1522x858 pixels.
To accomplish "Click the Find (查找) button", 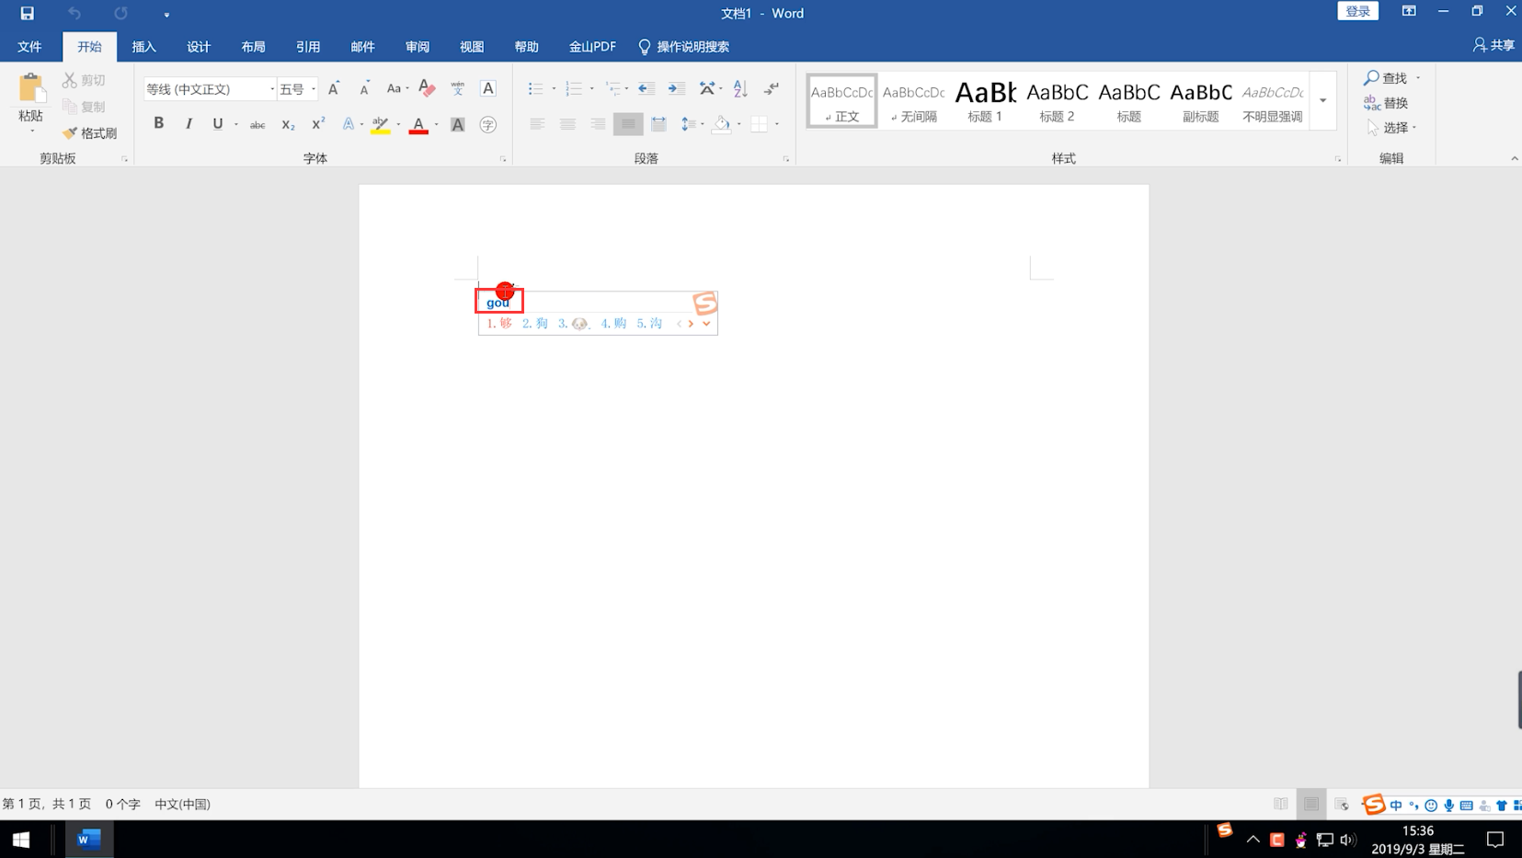I will pos(1393,78).
